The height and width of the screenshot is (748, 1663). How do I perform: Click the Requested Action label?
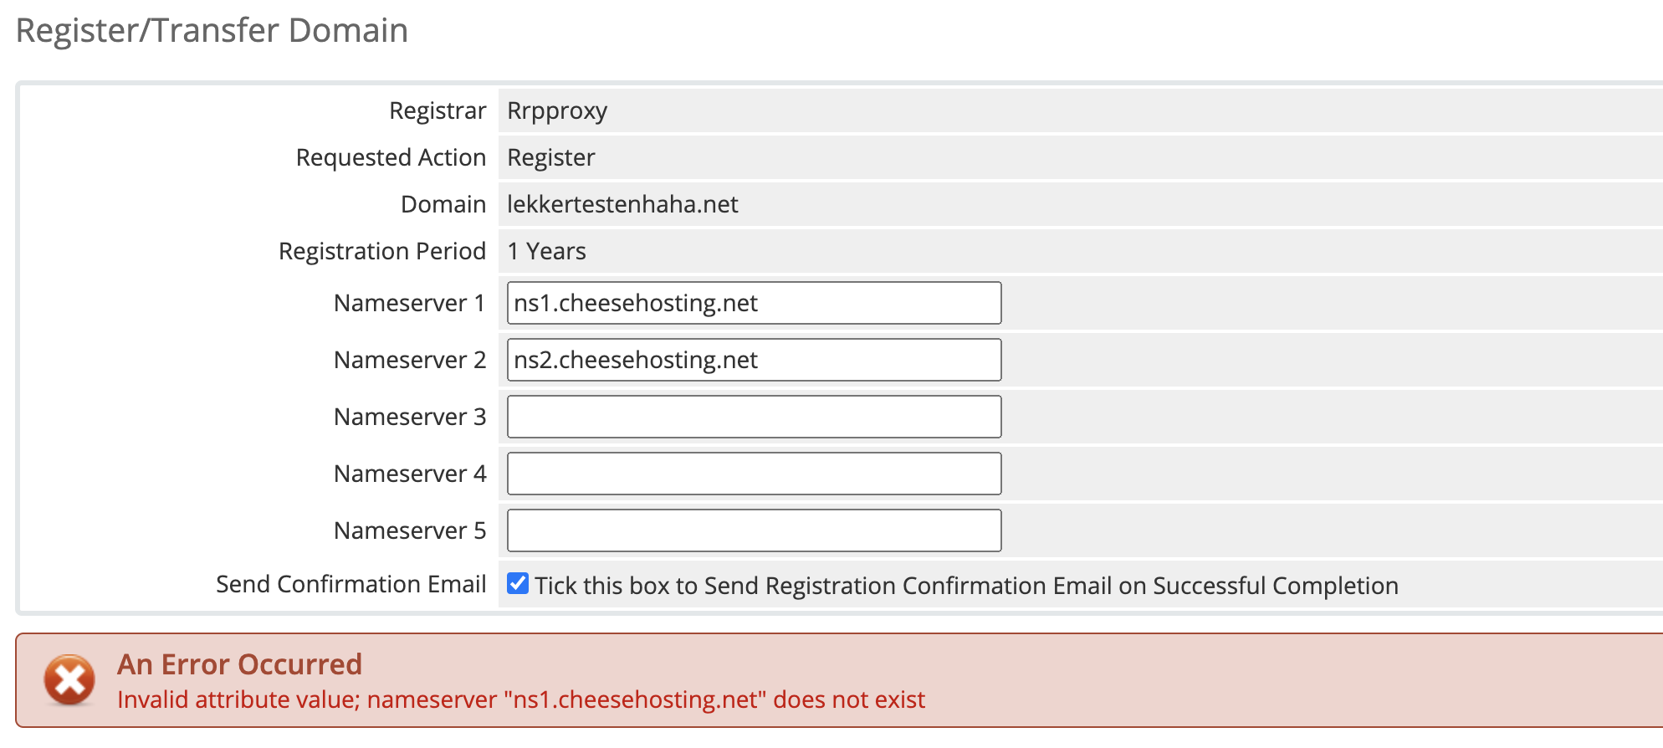pos(391,157)
